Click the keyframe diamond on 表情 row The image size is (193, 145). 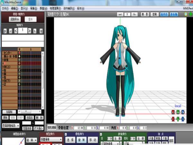tap(19, 60)
